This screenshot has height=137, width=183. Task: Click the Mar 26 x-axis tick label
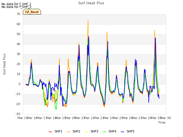[x=128, y=118]
